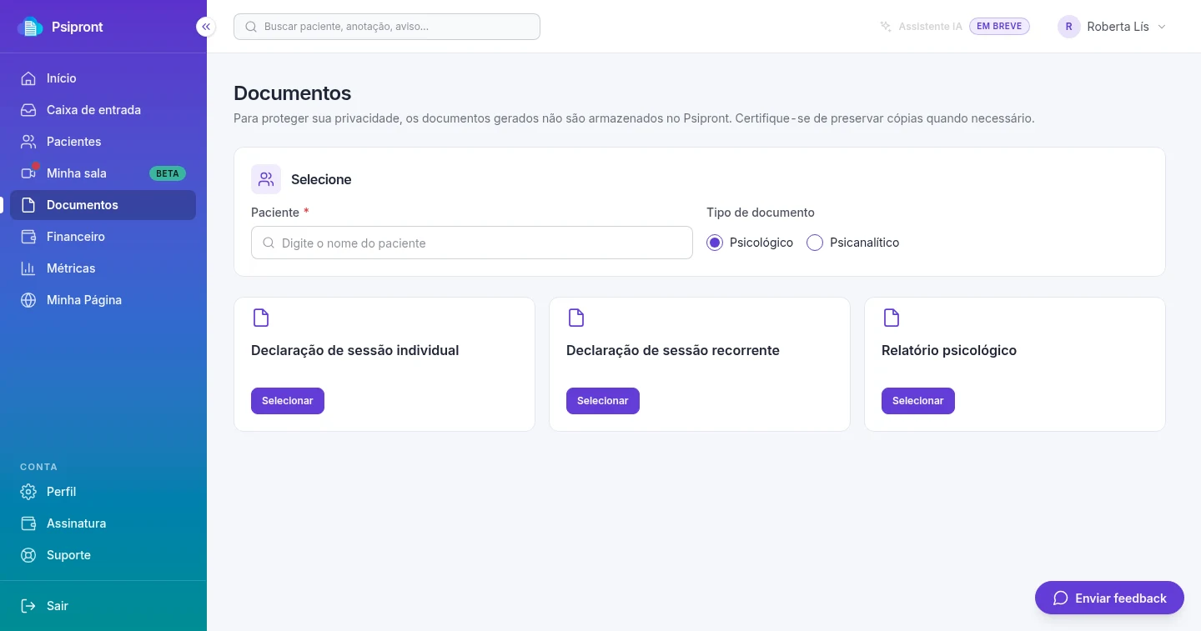Open Métricas menu item
Screen dimensions: 1201x631
coord(103,268)
